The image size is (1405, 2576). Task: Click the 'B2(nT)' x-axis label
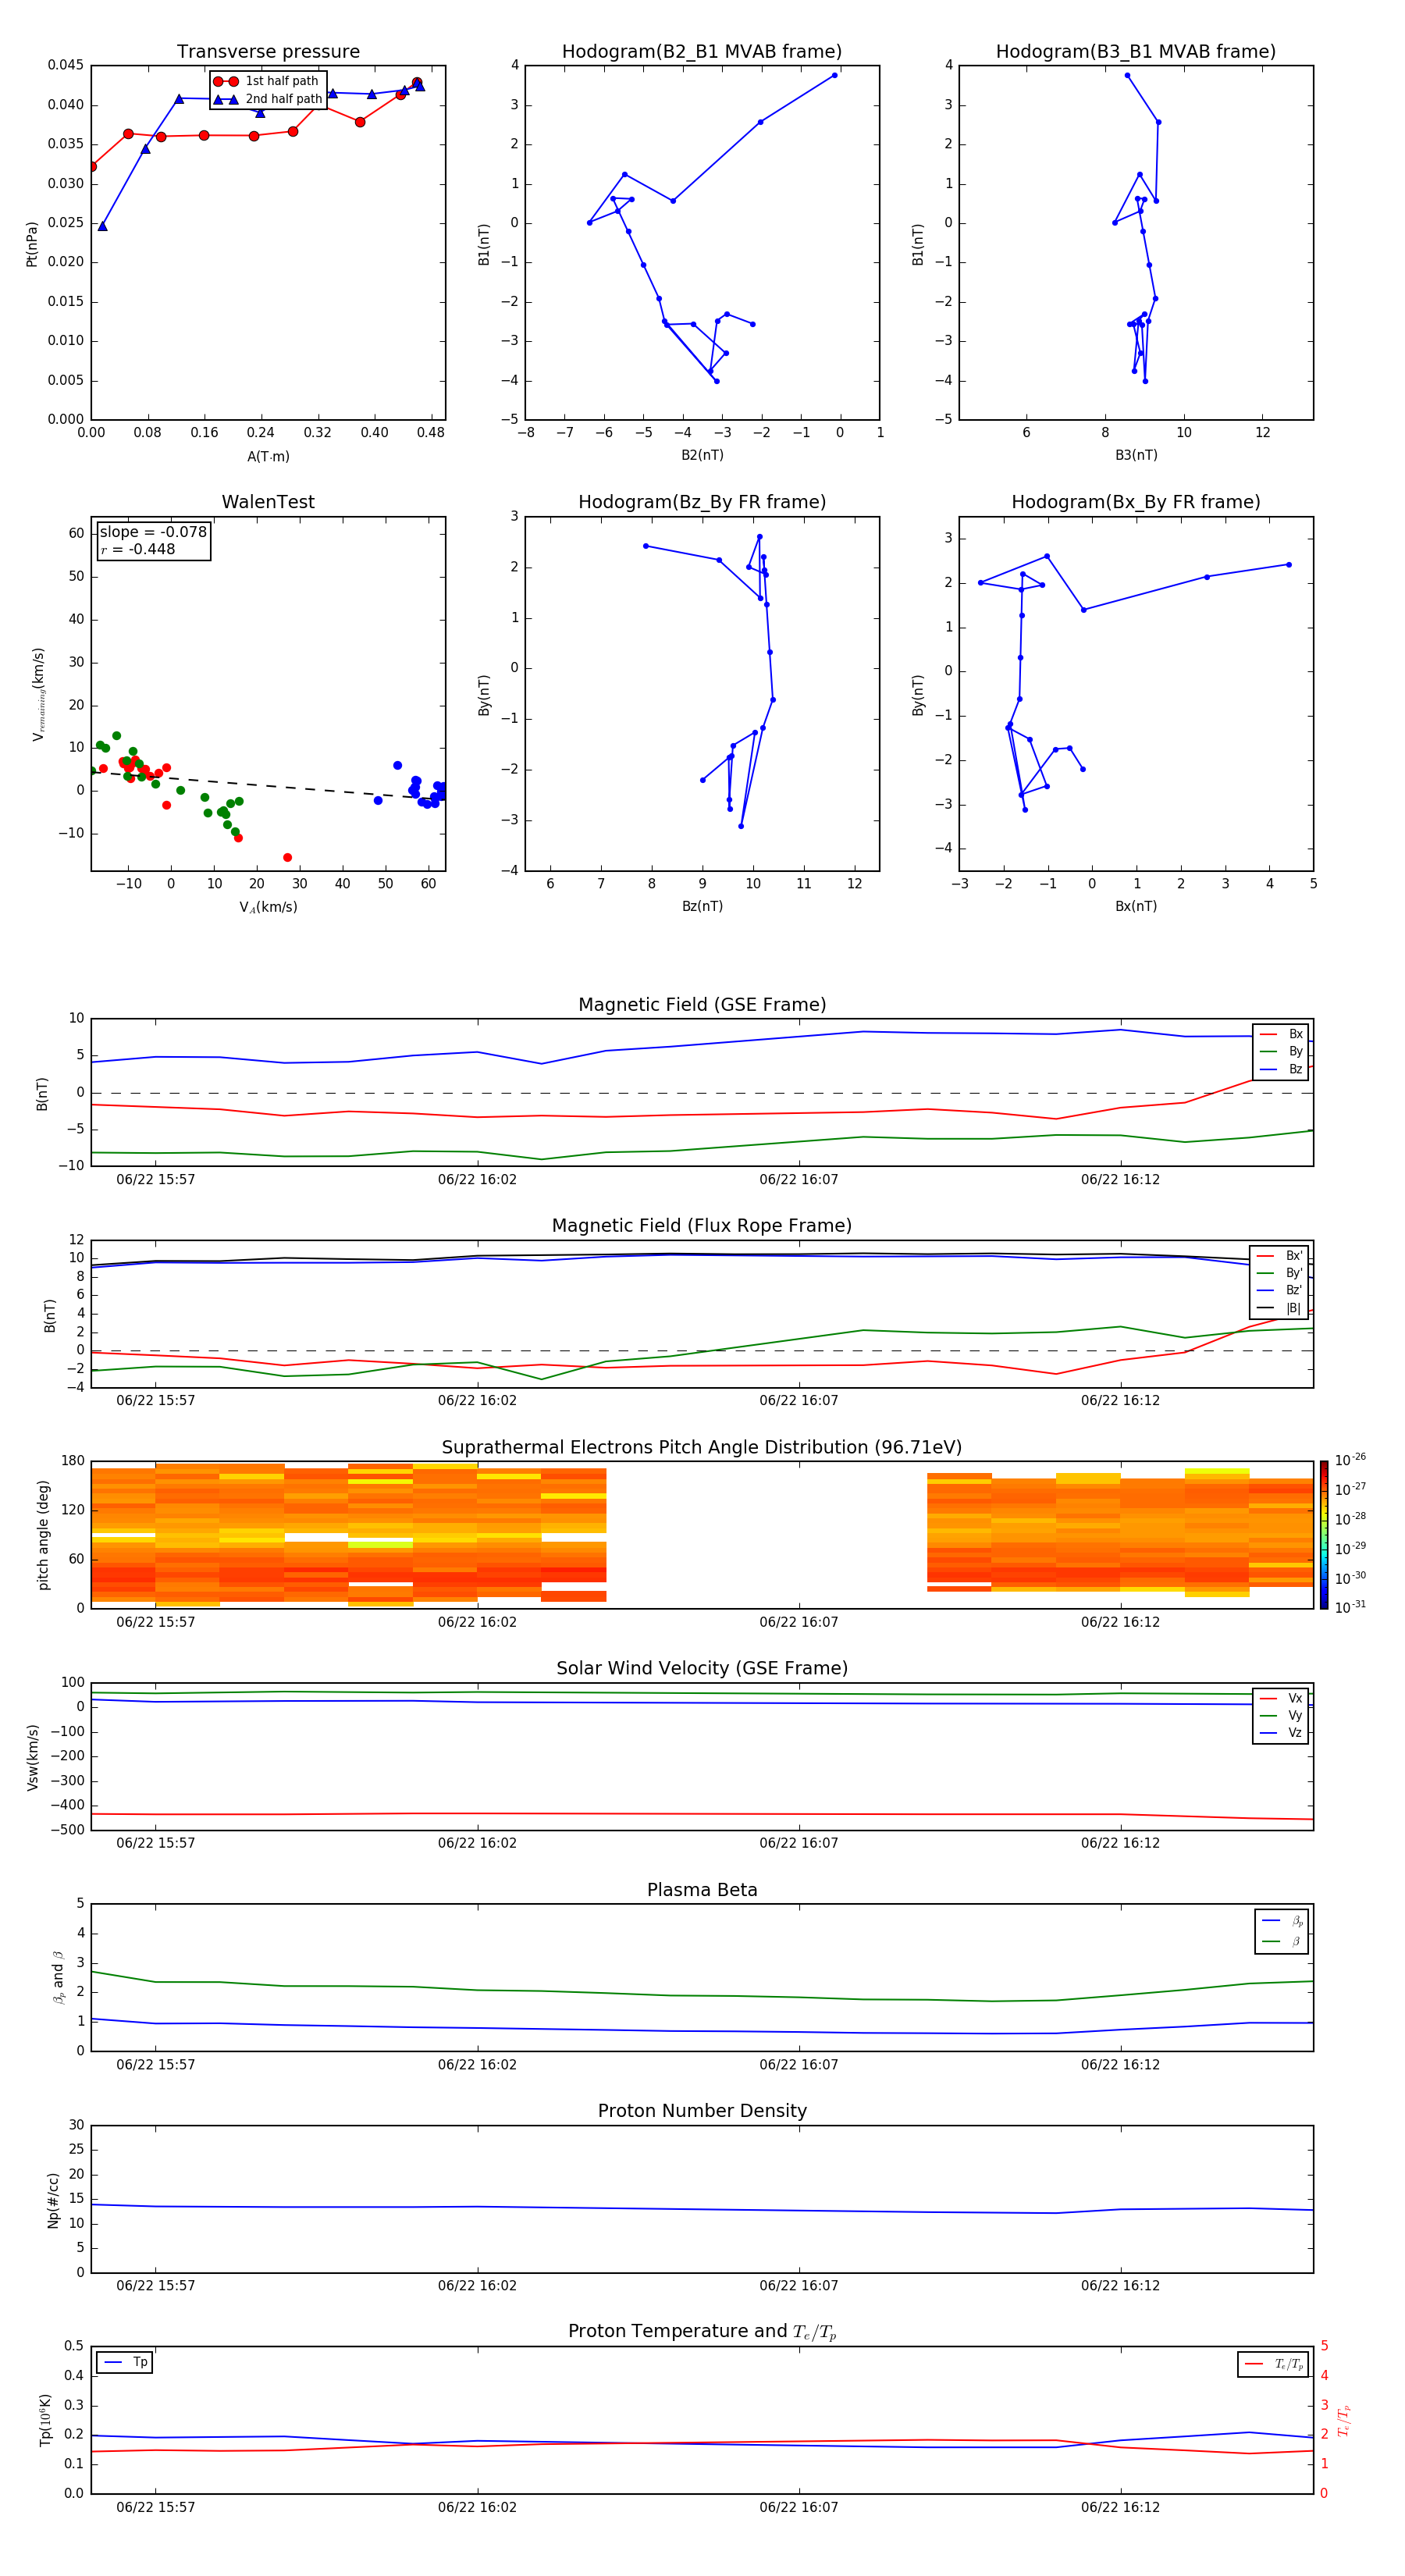[x=702, y=455]
